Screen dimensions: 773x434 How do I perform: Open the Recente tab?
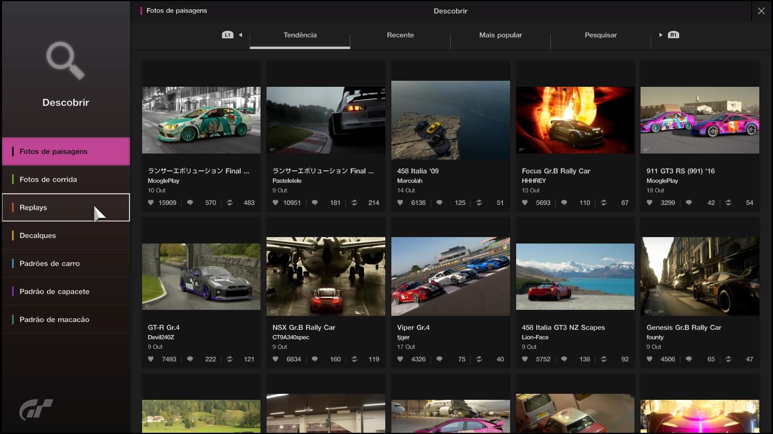400,35
